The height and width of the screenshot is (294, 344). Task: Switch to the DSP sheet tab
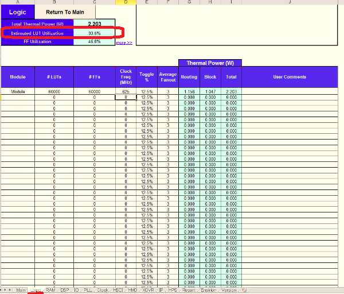(65, 290)
